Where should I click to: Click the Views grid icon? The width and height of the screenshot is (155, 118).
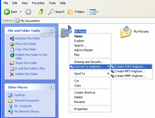(x=93, y=12)
